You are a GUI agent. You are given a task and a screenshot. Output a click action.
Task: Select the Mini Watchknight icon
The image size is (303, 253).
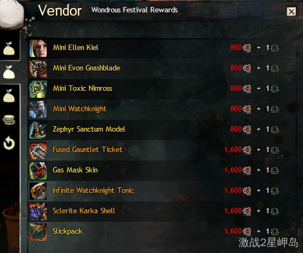38,110
